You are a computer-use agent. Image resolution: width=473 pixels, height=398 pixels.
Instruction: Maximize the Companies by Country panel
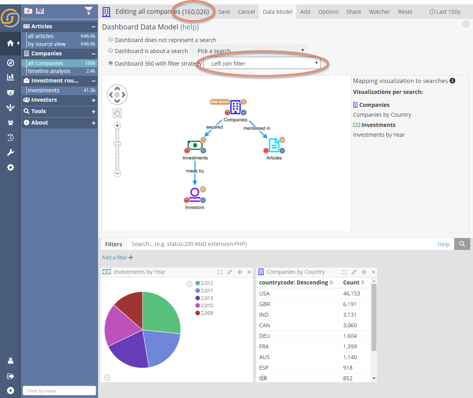344,272
